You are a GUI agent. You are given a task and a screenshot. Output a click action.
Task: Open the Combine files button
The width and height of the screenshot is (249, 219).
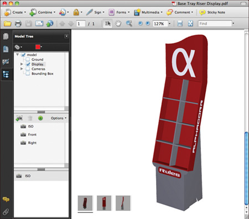42,12
